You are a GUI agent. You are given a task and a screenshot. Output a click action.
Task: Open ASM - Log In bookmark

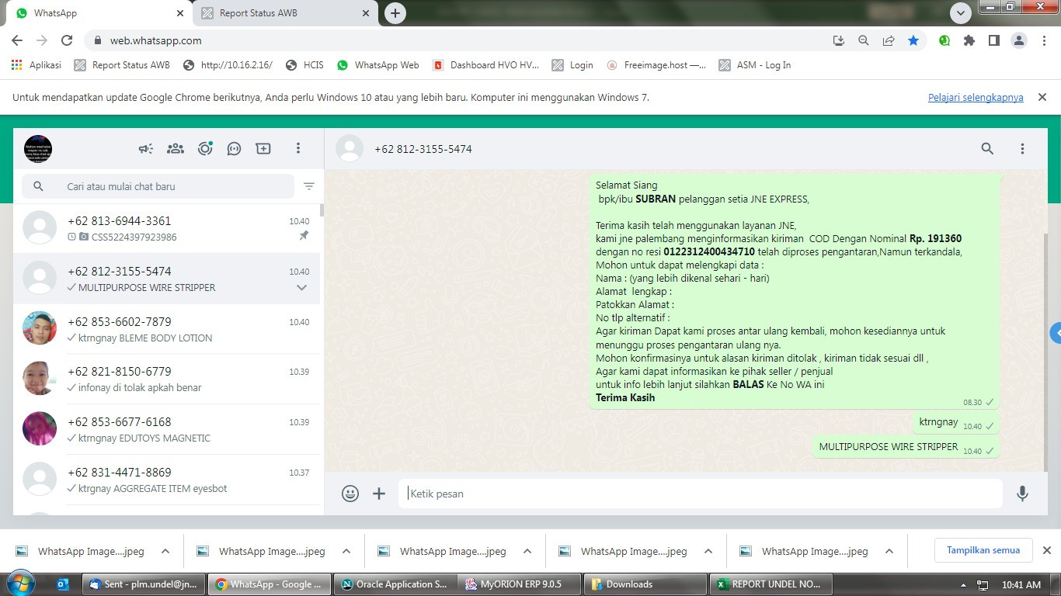[x=755, y=65]
